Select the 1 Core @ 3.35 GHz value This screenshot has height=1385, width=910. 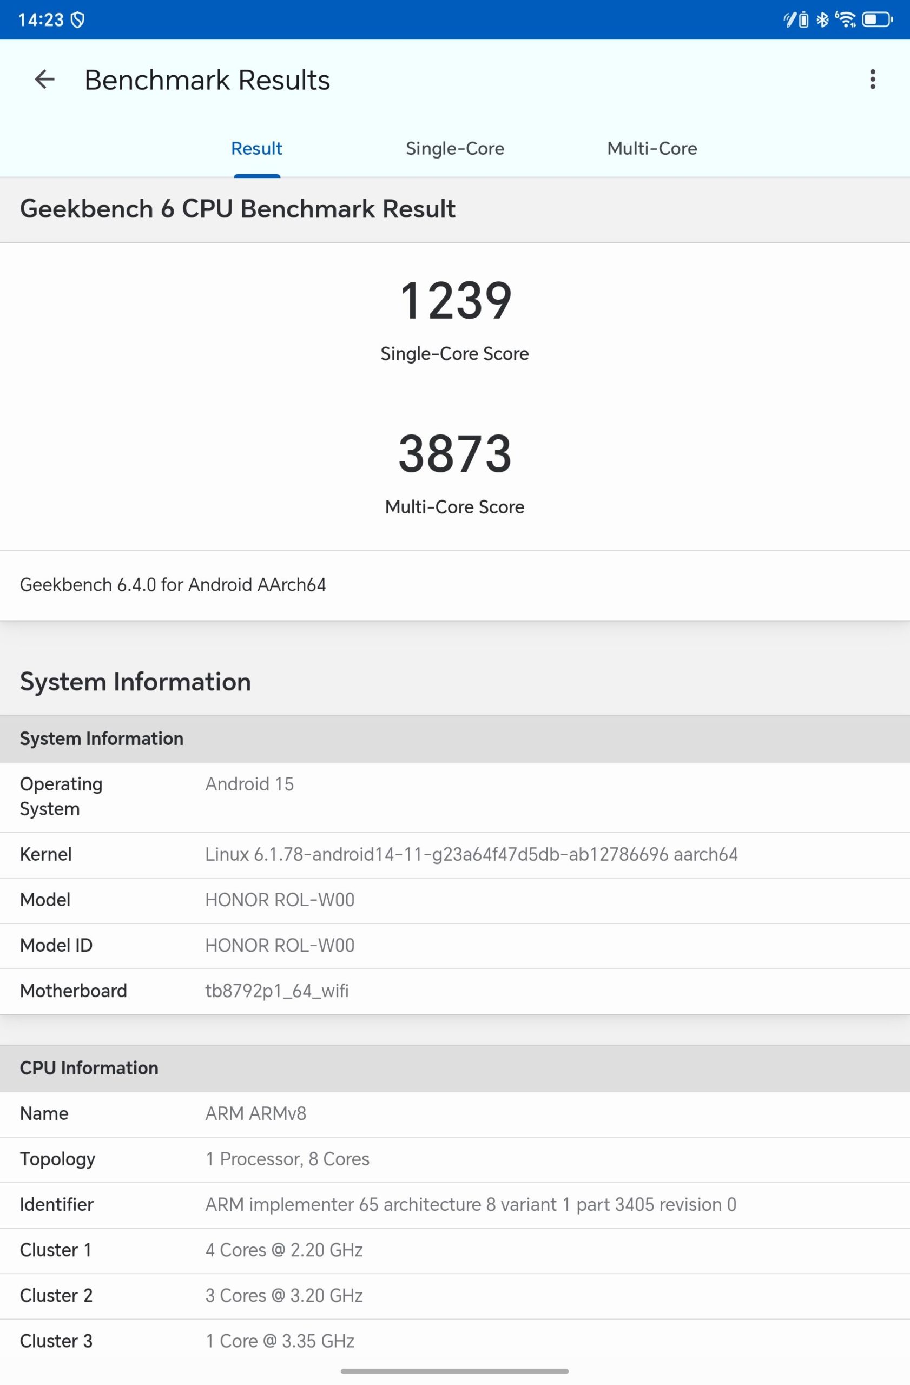coord(280,1341)
